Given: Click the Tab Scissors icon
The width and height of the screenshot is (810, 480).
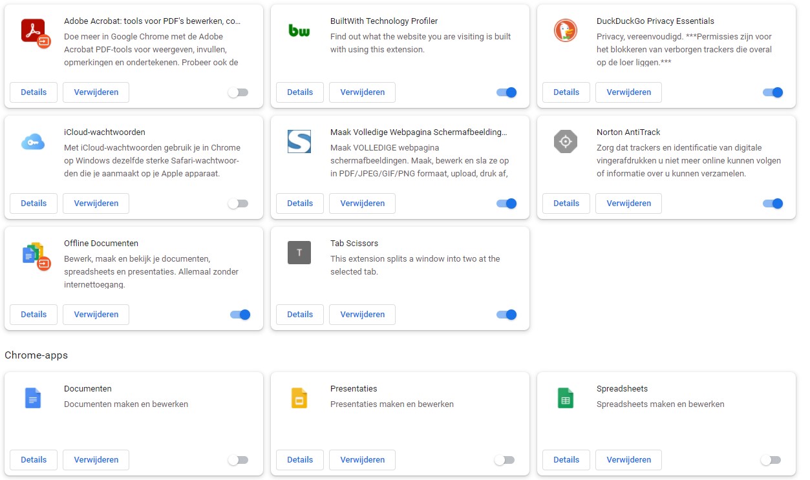Looking at the screenshot, I should pyautogui.click(x=299, y=253).
